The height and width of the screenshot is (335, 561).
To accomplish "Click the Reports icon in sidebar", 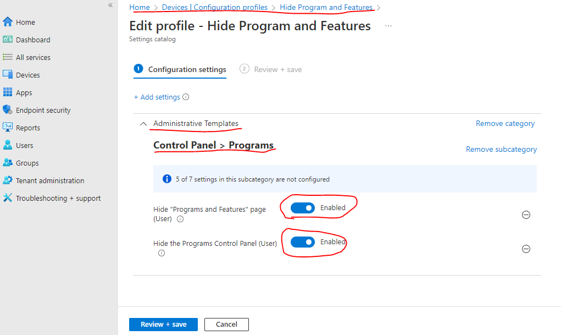I will 8,127.
